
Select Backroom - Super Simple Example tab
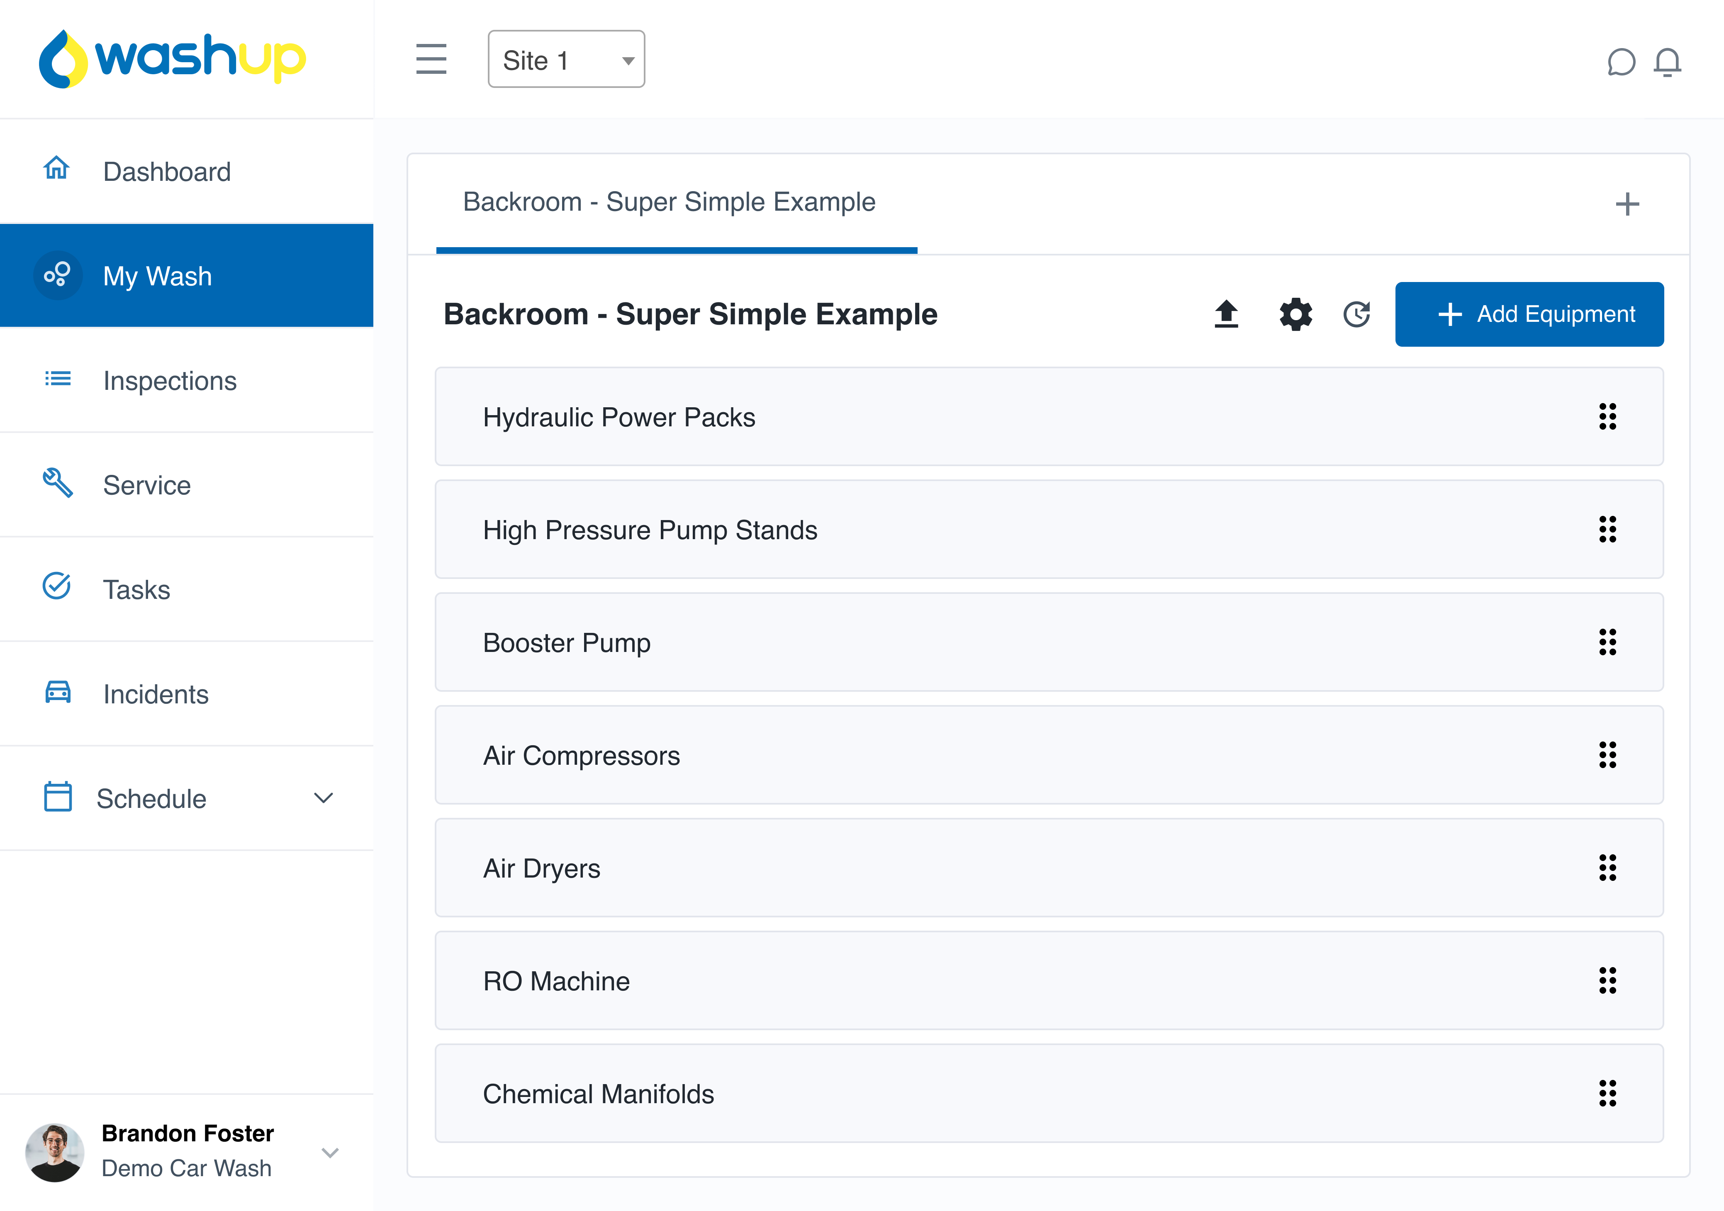click(x=669, y=203)
